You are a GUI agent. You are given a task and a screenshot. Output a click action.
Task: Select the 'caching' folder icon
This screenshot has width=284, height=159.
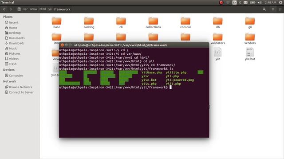click(x=89, y=21)
